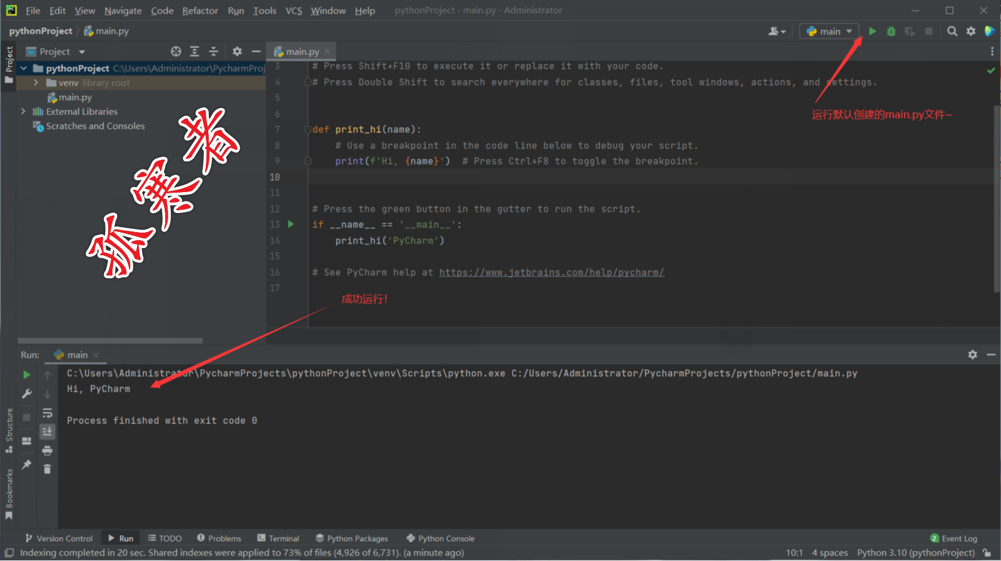Toggle the Structure side tool window
Viewport: 1001px width, 561px height.
click(x=9, y=430)
